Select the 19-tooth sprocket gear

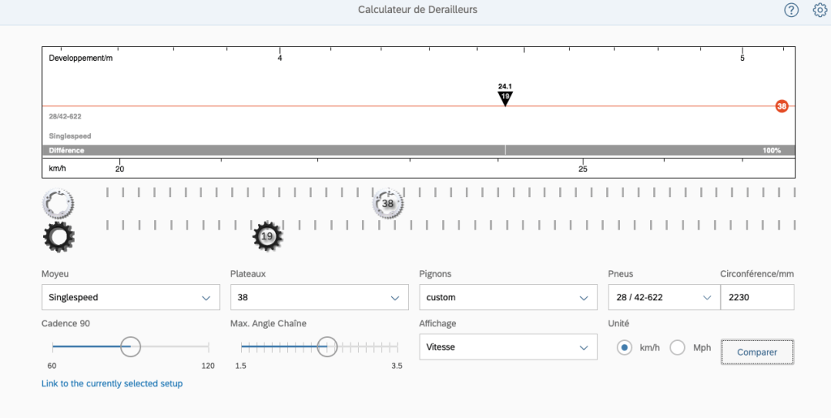(267, 236)
